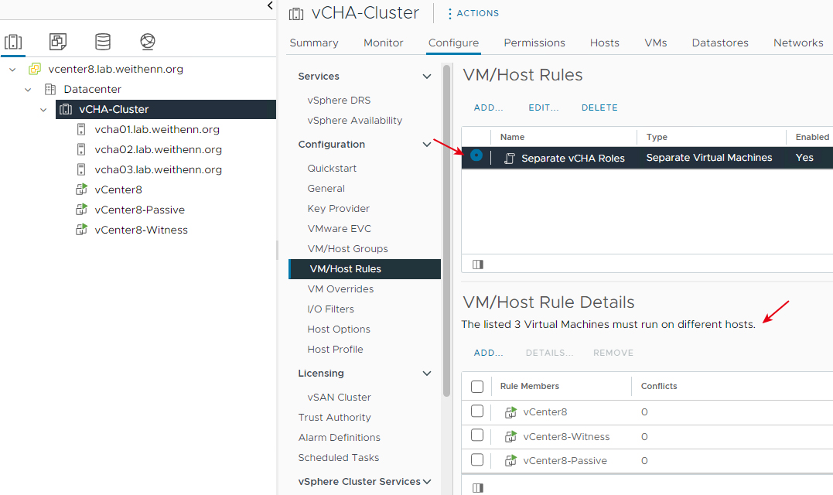Click VM icon beside vCenter8-Witness rule member

coord(510,436)
